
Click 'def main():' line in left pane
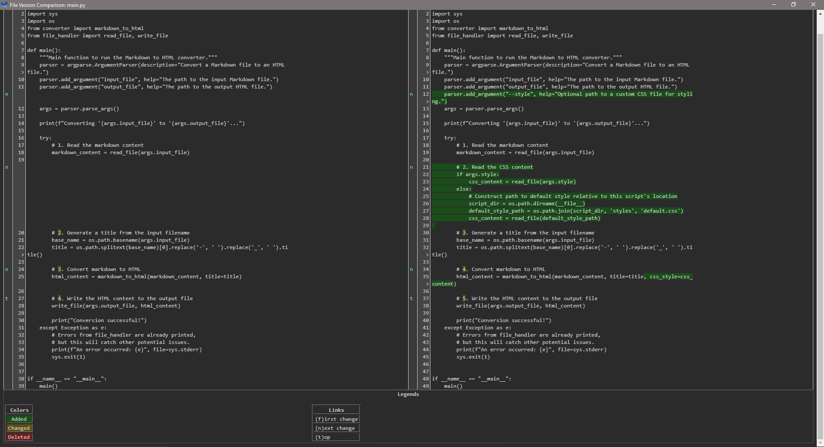pos(44,51)
